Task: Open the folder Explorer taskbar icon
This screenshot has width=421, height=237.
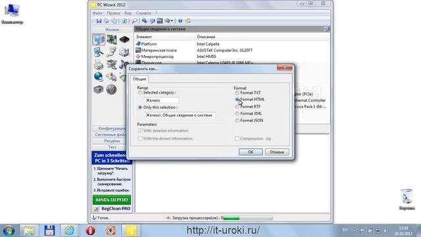Action: 29,231
